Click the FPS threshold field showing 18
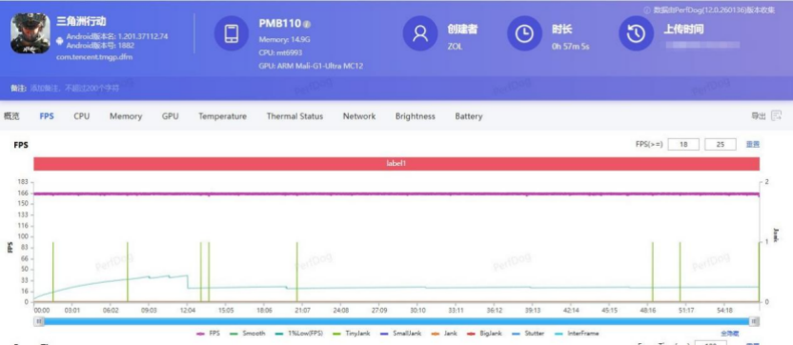Image resolution: width=793 pixels, height=345 pixels. point(683,144)
